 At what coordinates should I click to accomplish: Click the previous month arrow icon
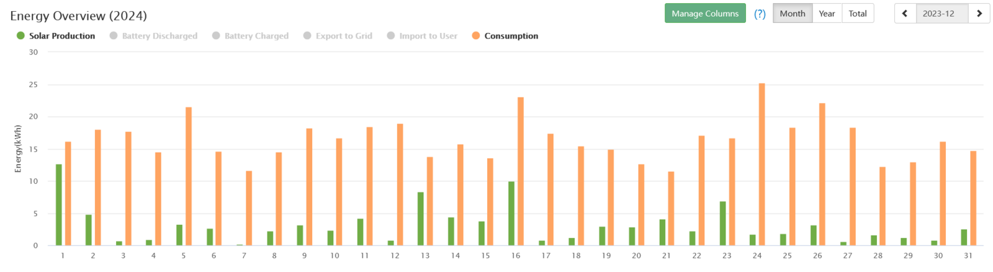[905, 14]
